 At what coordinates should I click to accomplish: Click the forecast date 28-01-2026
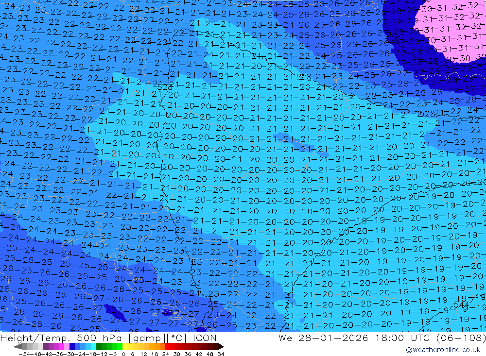[x=333, y=338]
